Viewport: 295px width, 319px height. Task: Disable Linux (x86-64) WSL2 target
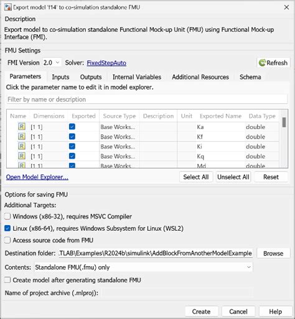[7, 228]
